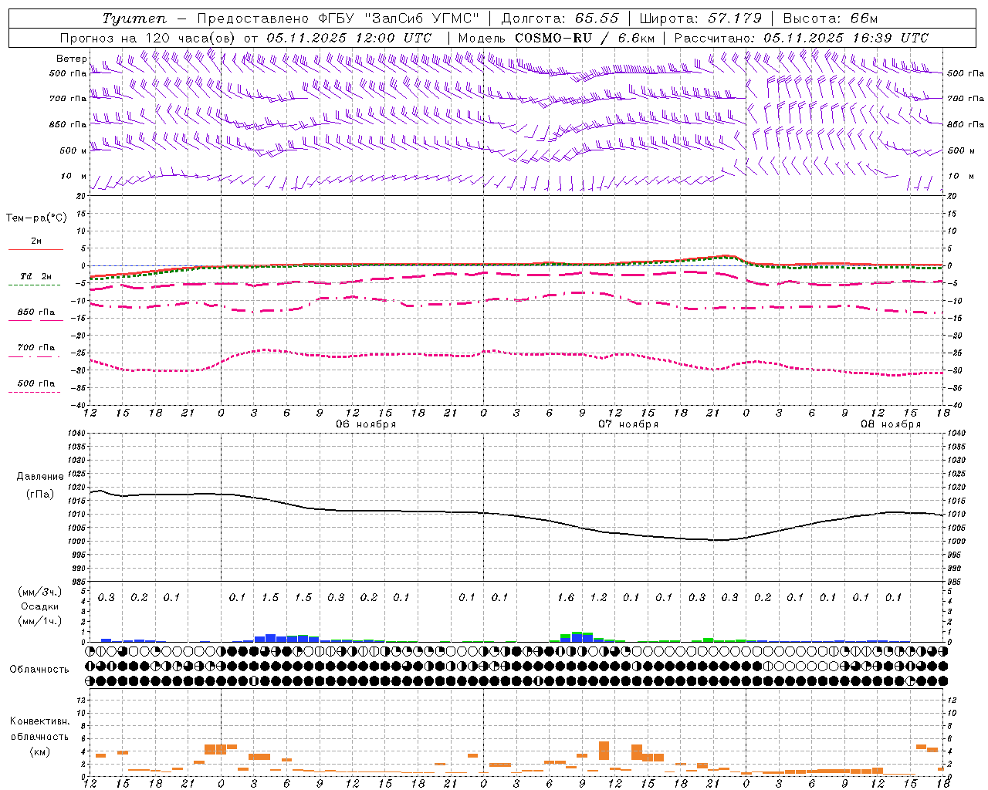Click the "(гПа)" pressure unit label
988x790 pixels.
(x=40, y=495)
